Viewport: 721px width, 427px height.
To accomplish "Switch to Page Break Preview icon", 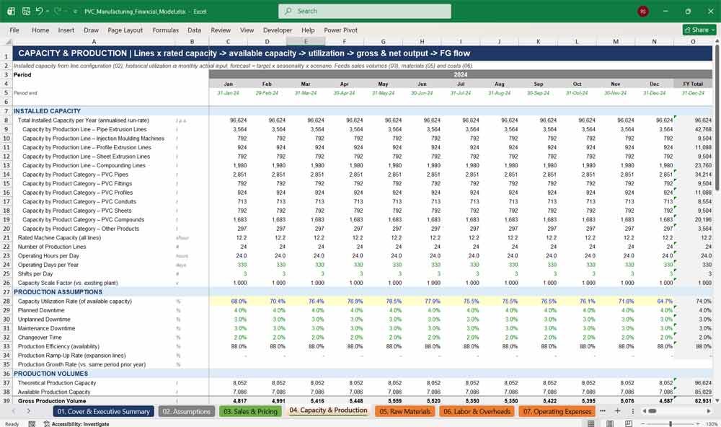I will tap(628, 423).
